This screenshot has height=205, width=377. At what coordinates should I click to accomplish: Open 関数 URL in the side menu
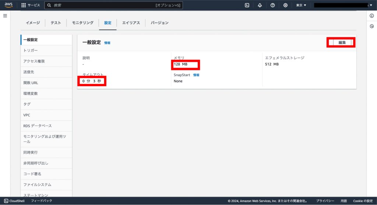[x=46, y=83]
